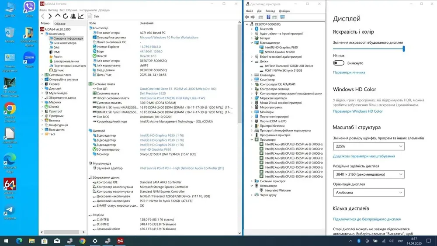This screenshot has height=246, width=437.
Task: Click the Device Manager help properties icon
Action: pyautogui.click(x=268, y=17)
